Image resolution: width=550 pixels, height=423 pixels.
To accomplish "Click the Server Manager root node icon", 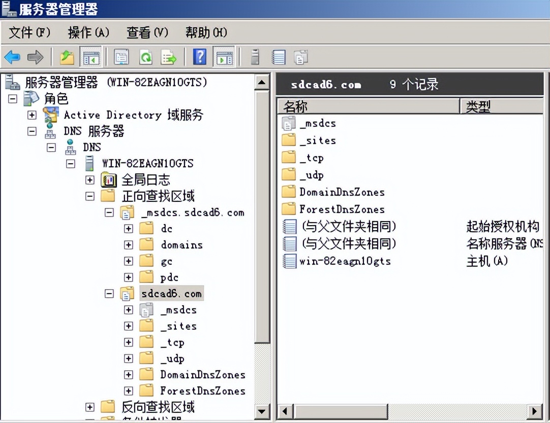I will (13, 82).
